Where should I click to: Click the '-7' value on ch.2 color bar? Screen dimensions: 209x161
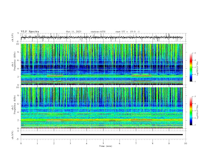(195, 125)
